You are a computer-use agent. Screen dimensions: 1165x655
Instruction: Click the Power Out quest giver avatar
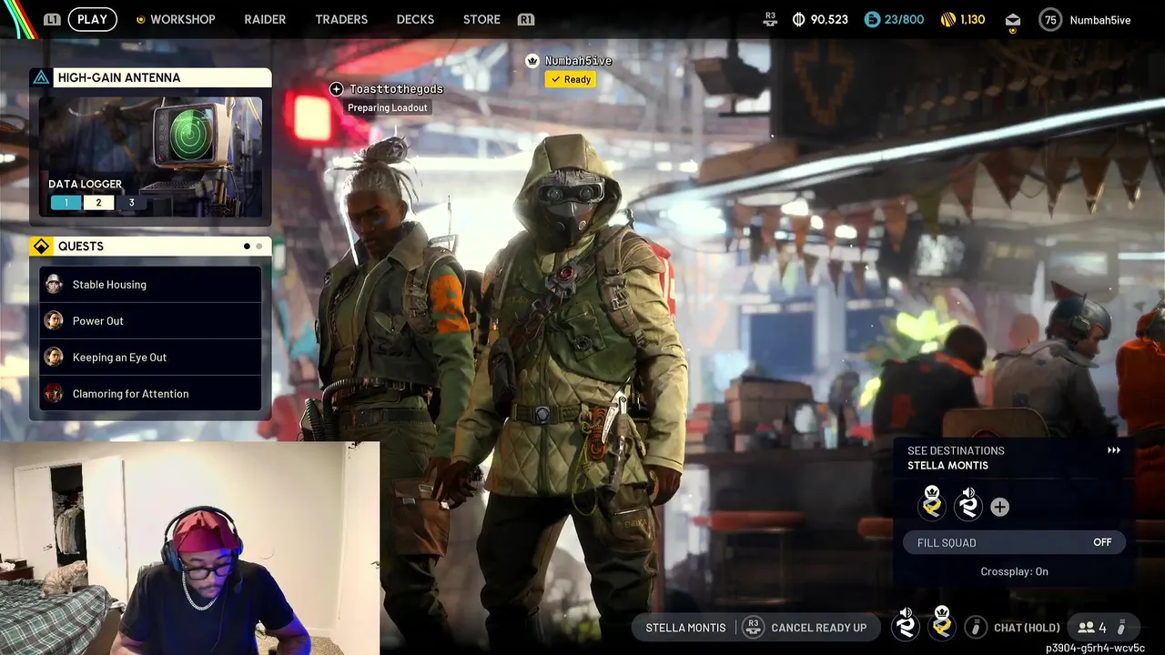tap(54, 321)
